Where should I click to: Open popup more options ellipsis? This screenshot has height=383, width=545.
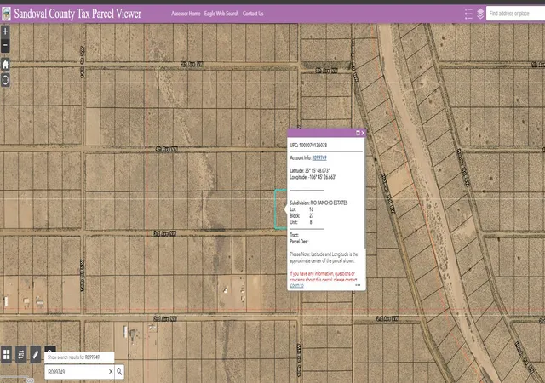click(358, 285)
